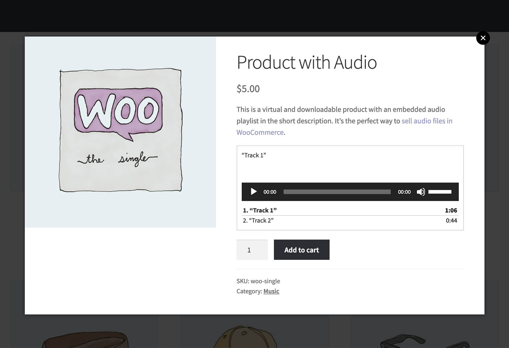Click the total duration display beside mute icon

point(404,192)
